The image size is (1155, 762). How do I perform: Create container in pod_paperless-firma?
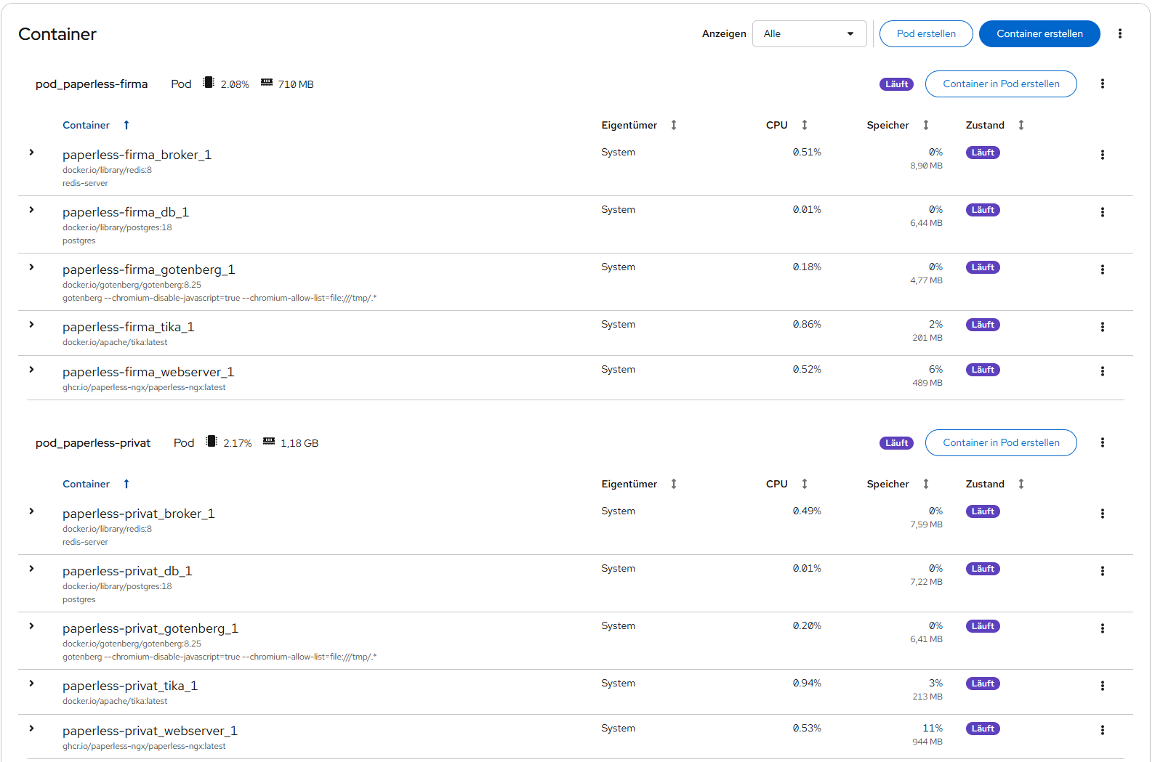click(1000, 84)
